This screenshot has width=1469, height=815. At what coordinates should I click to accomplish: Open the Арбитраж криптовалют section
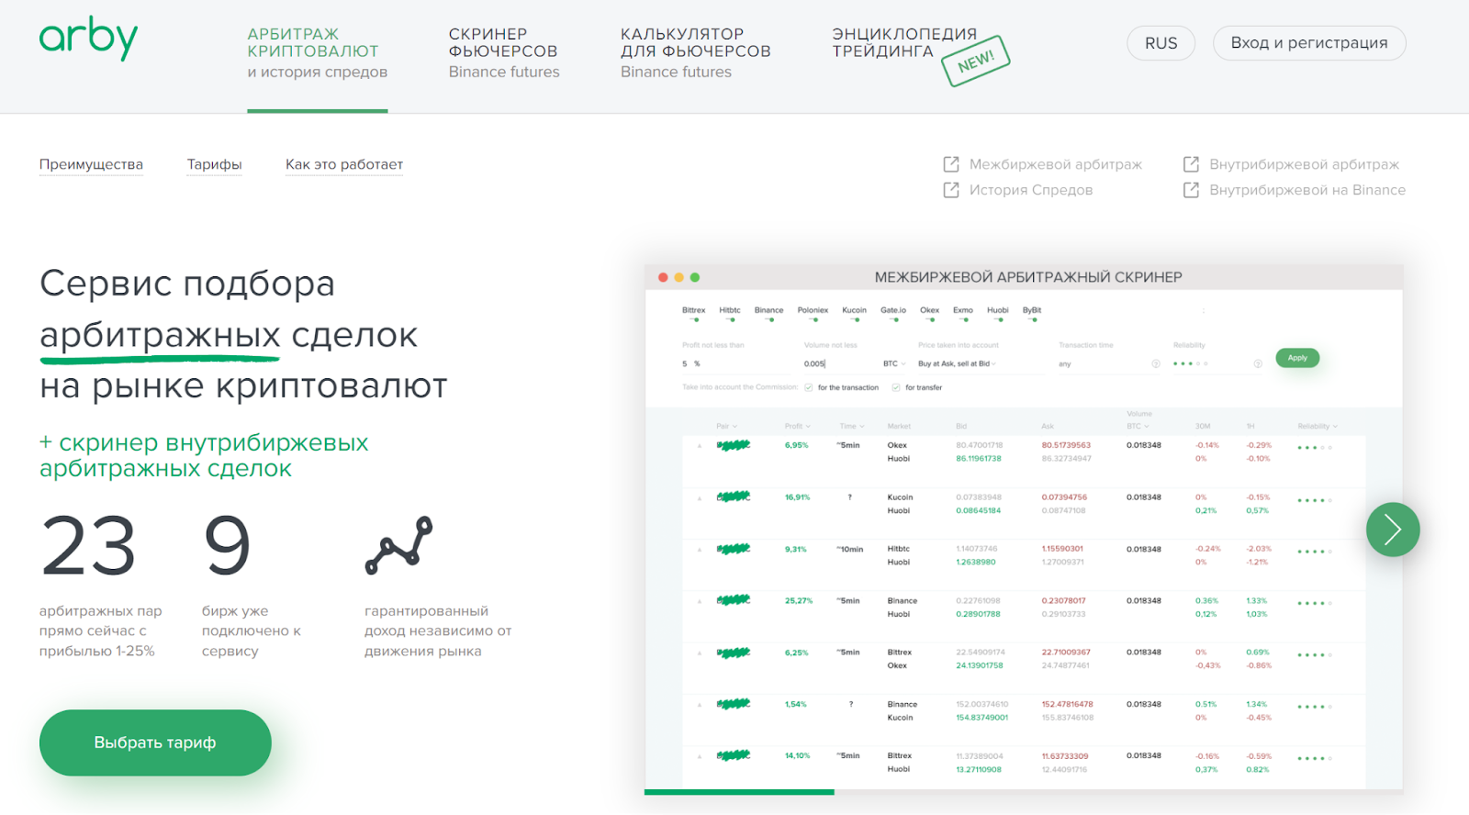317,52
